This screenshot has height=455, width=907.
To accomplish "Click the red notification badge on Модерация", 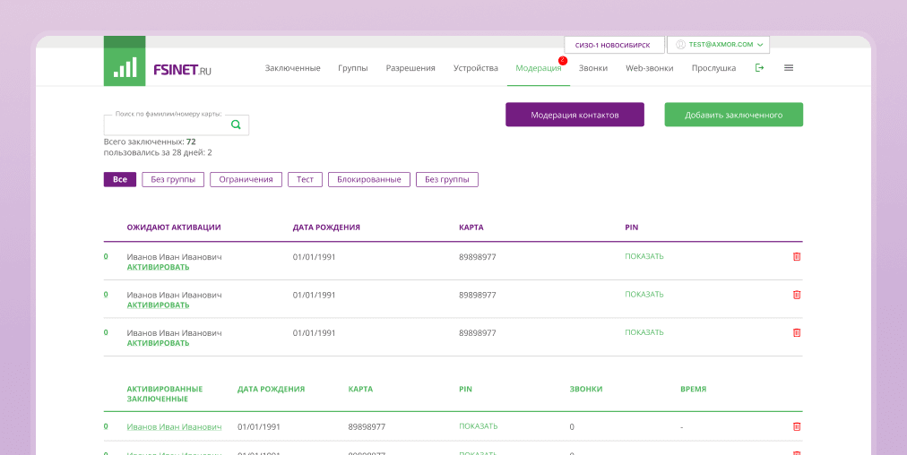I will [x=563, y=61].
